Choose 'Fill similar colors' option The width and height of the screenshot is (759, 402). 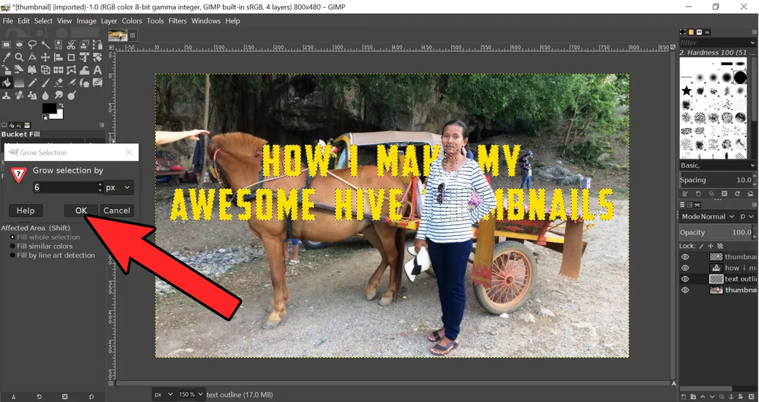[41, 246]
